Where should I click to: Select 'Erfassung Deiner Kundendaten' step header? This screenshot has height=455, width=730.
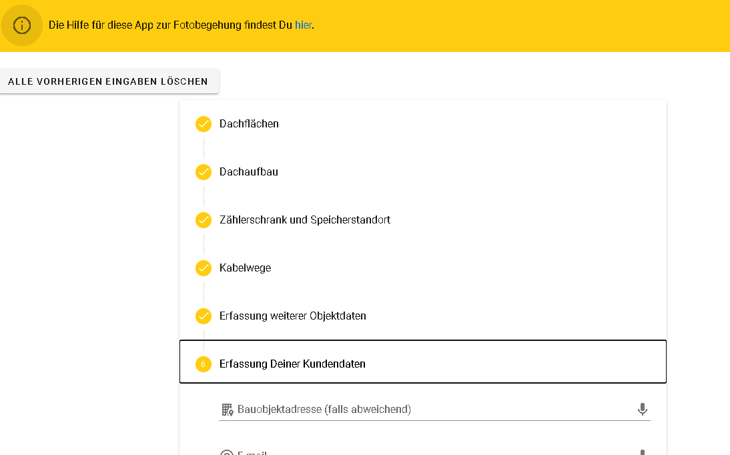[x=292, y=364]
